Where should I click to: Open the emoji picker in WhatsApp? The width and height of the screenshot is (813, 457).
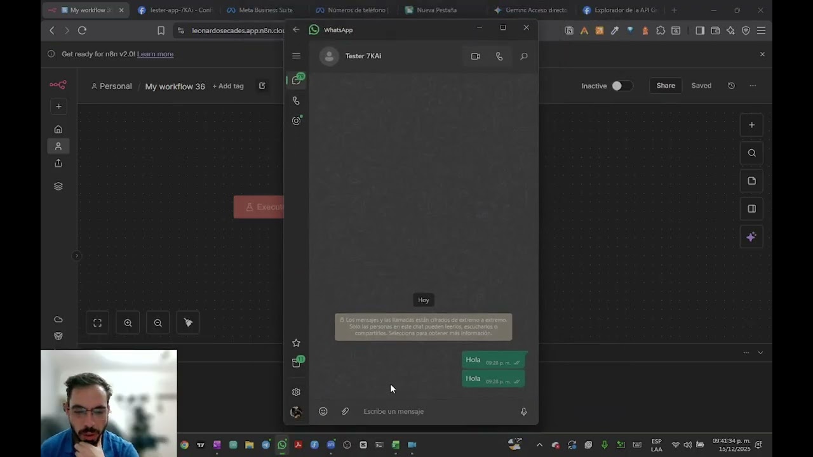pyautogui.click(x=323, y=411)
